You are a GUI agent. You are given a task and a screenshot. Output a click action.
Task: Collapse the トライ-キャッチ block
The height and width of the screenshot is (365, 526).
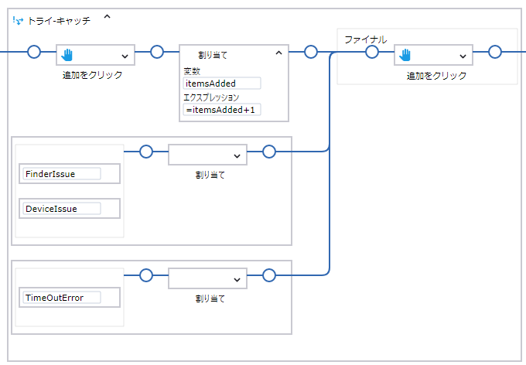point(107,16)
